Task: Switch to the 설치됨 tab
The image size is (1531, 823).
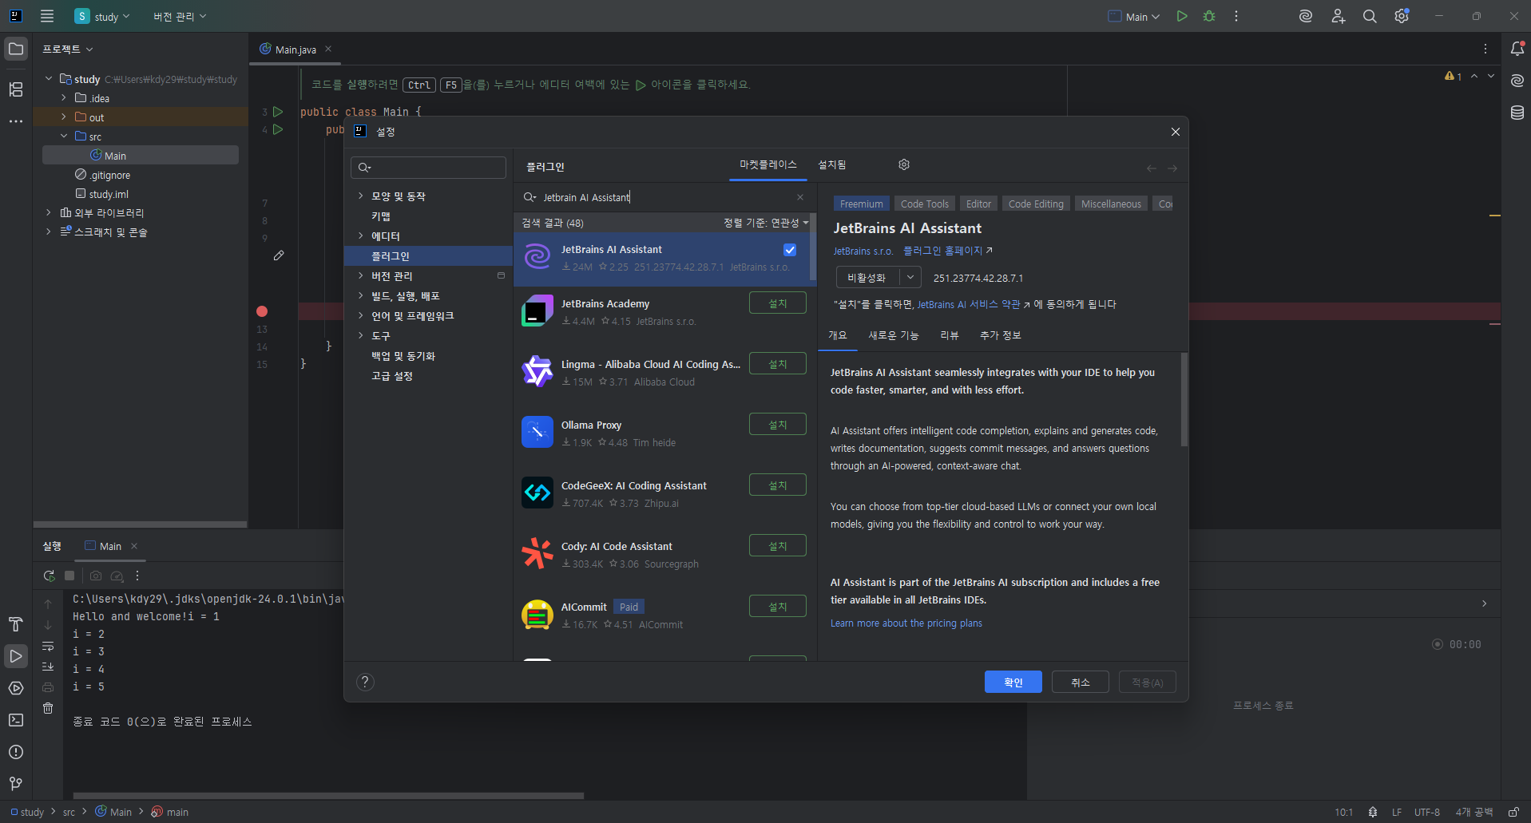Action: (832, 164)
